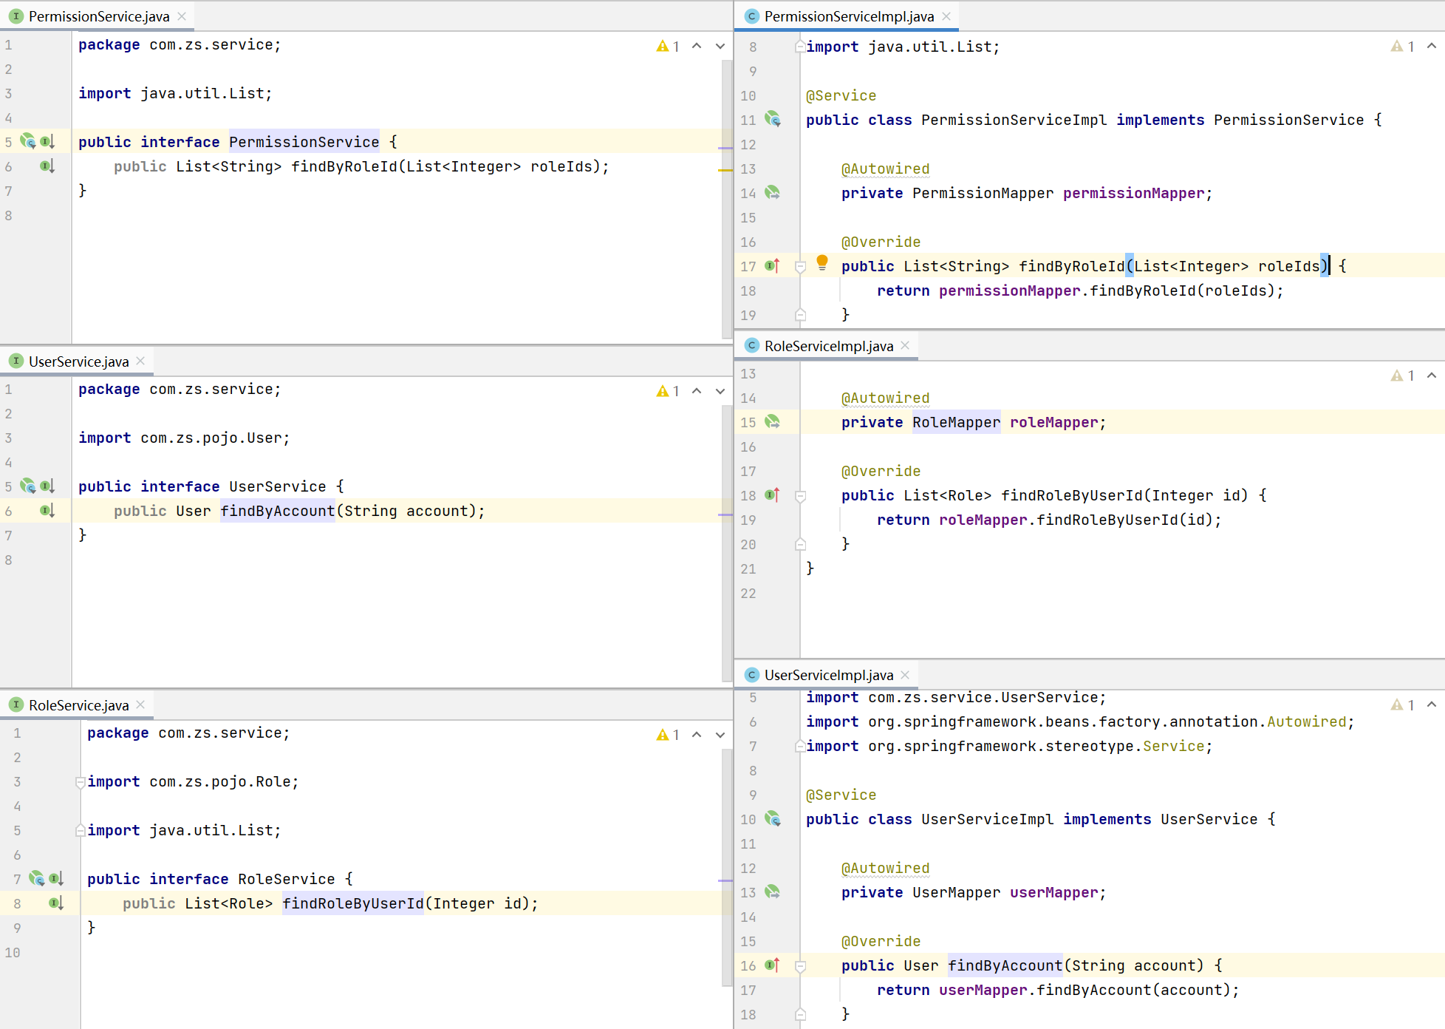Collapse fold at closing brace line 19
This screenshot has width=1445, height=1029.
800,315
